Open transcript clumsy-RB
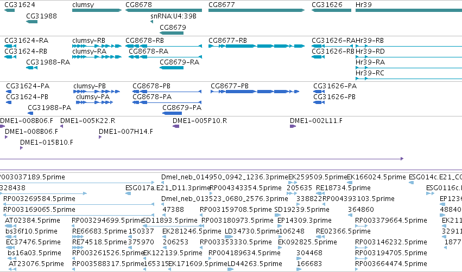 88,40
